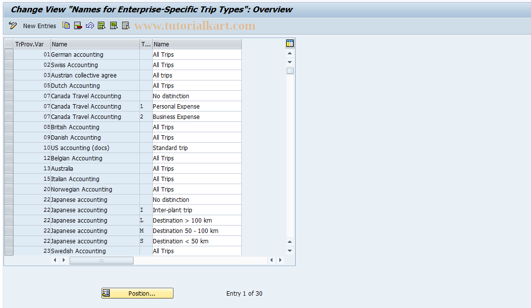
Task: Click the 'Personal Expense' name cell
Action: [197, 106]
